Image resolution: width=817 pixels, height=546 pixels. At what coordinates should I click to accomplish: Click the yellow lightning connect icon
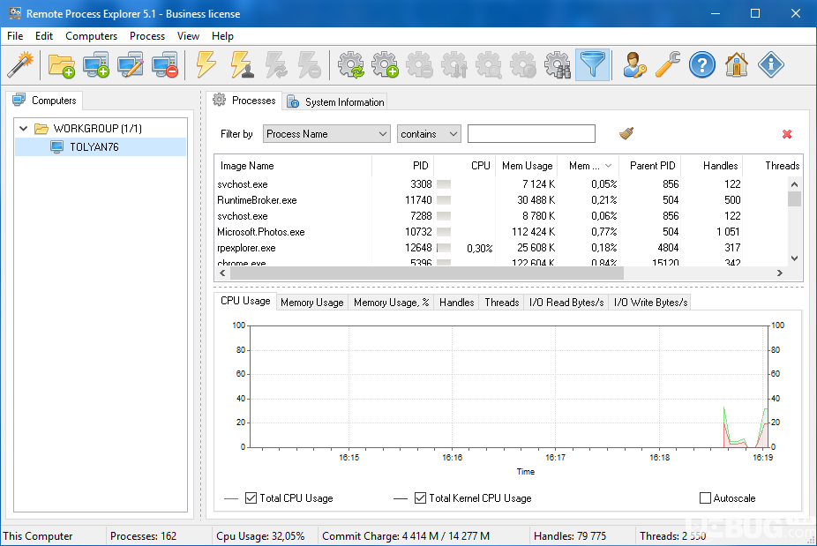pyautogui.click(x=206, y=65)
